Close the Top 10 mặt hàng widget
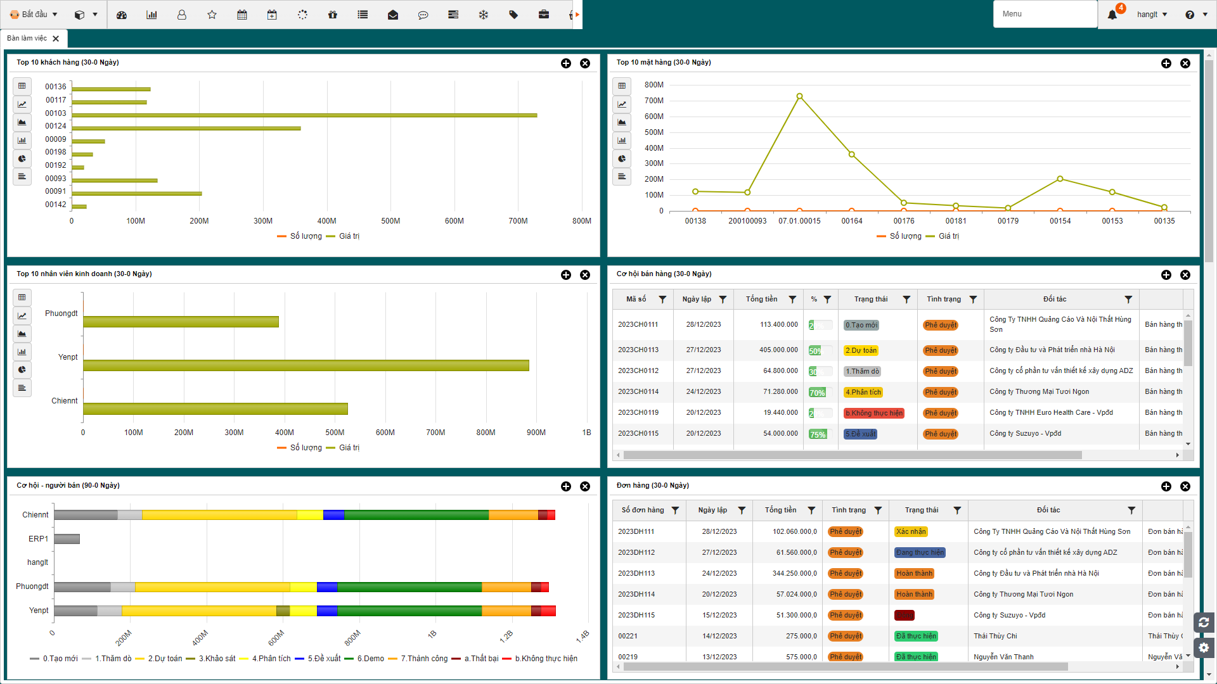 (x=1185, y=63)
